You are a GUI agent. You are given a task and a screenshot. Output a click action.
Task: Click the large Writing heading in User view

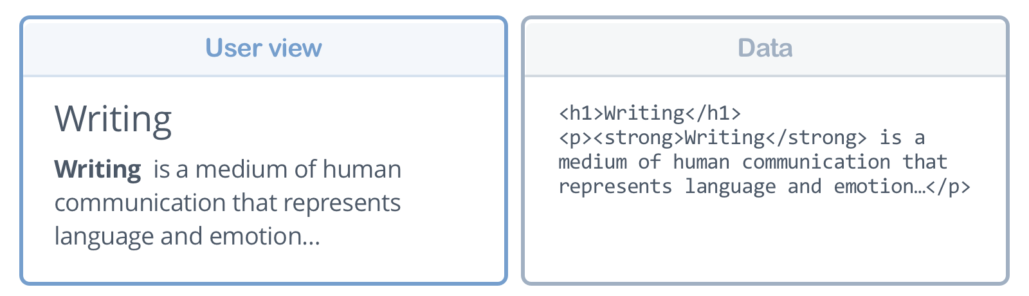click(x=113, y=119)
